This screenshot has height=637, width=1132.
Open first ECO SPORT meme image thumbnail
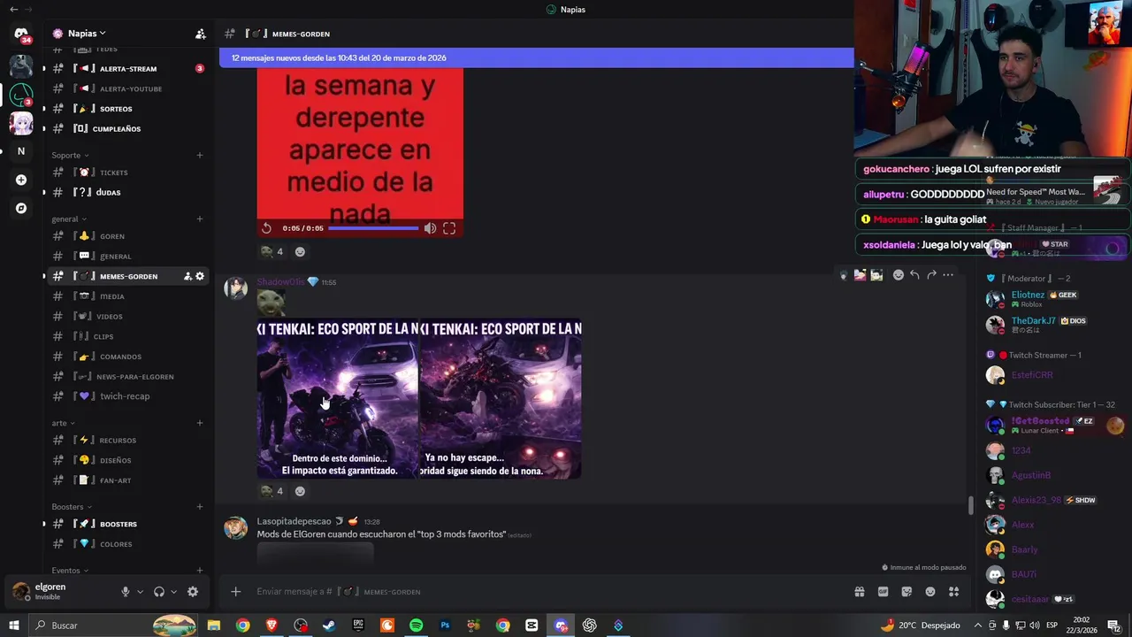tap(337, 399)
